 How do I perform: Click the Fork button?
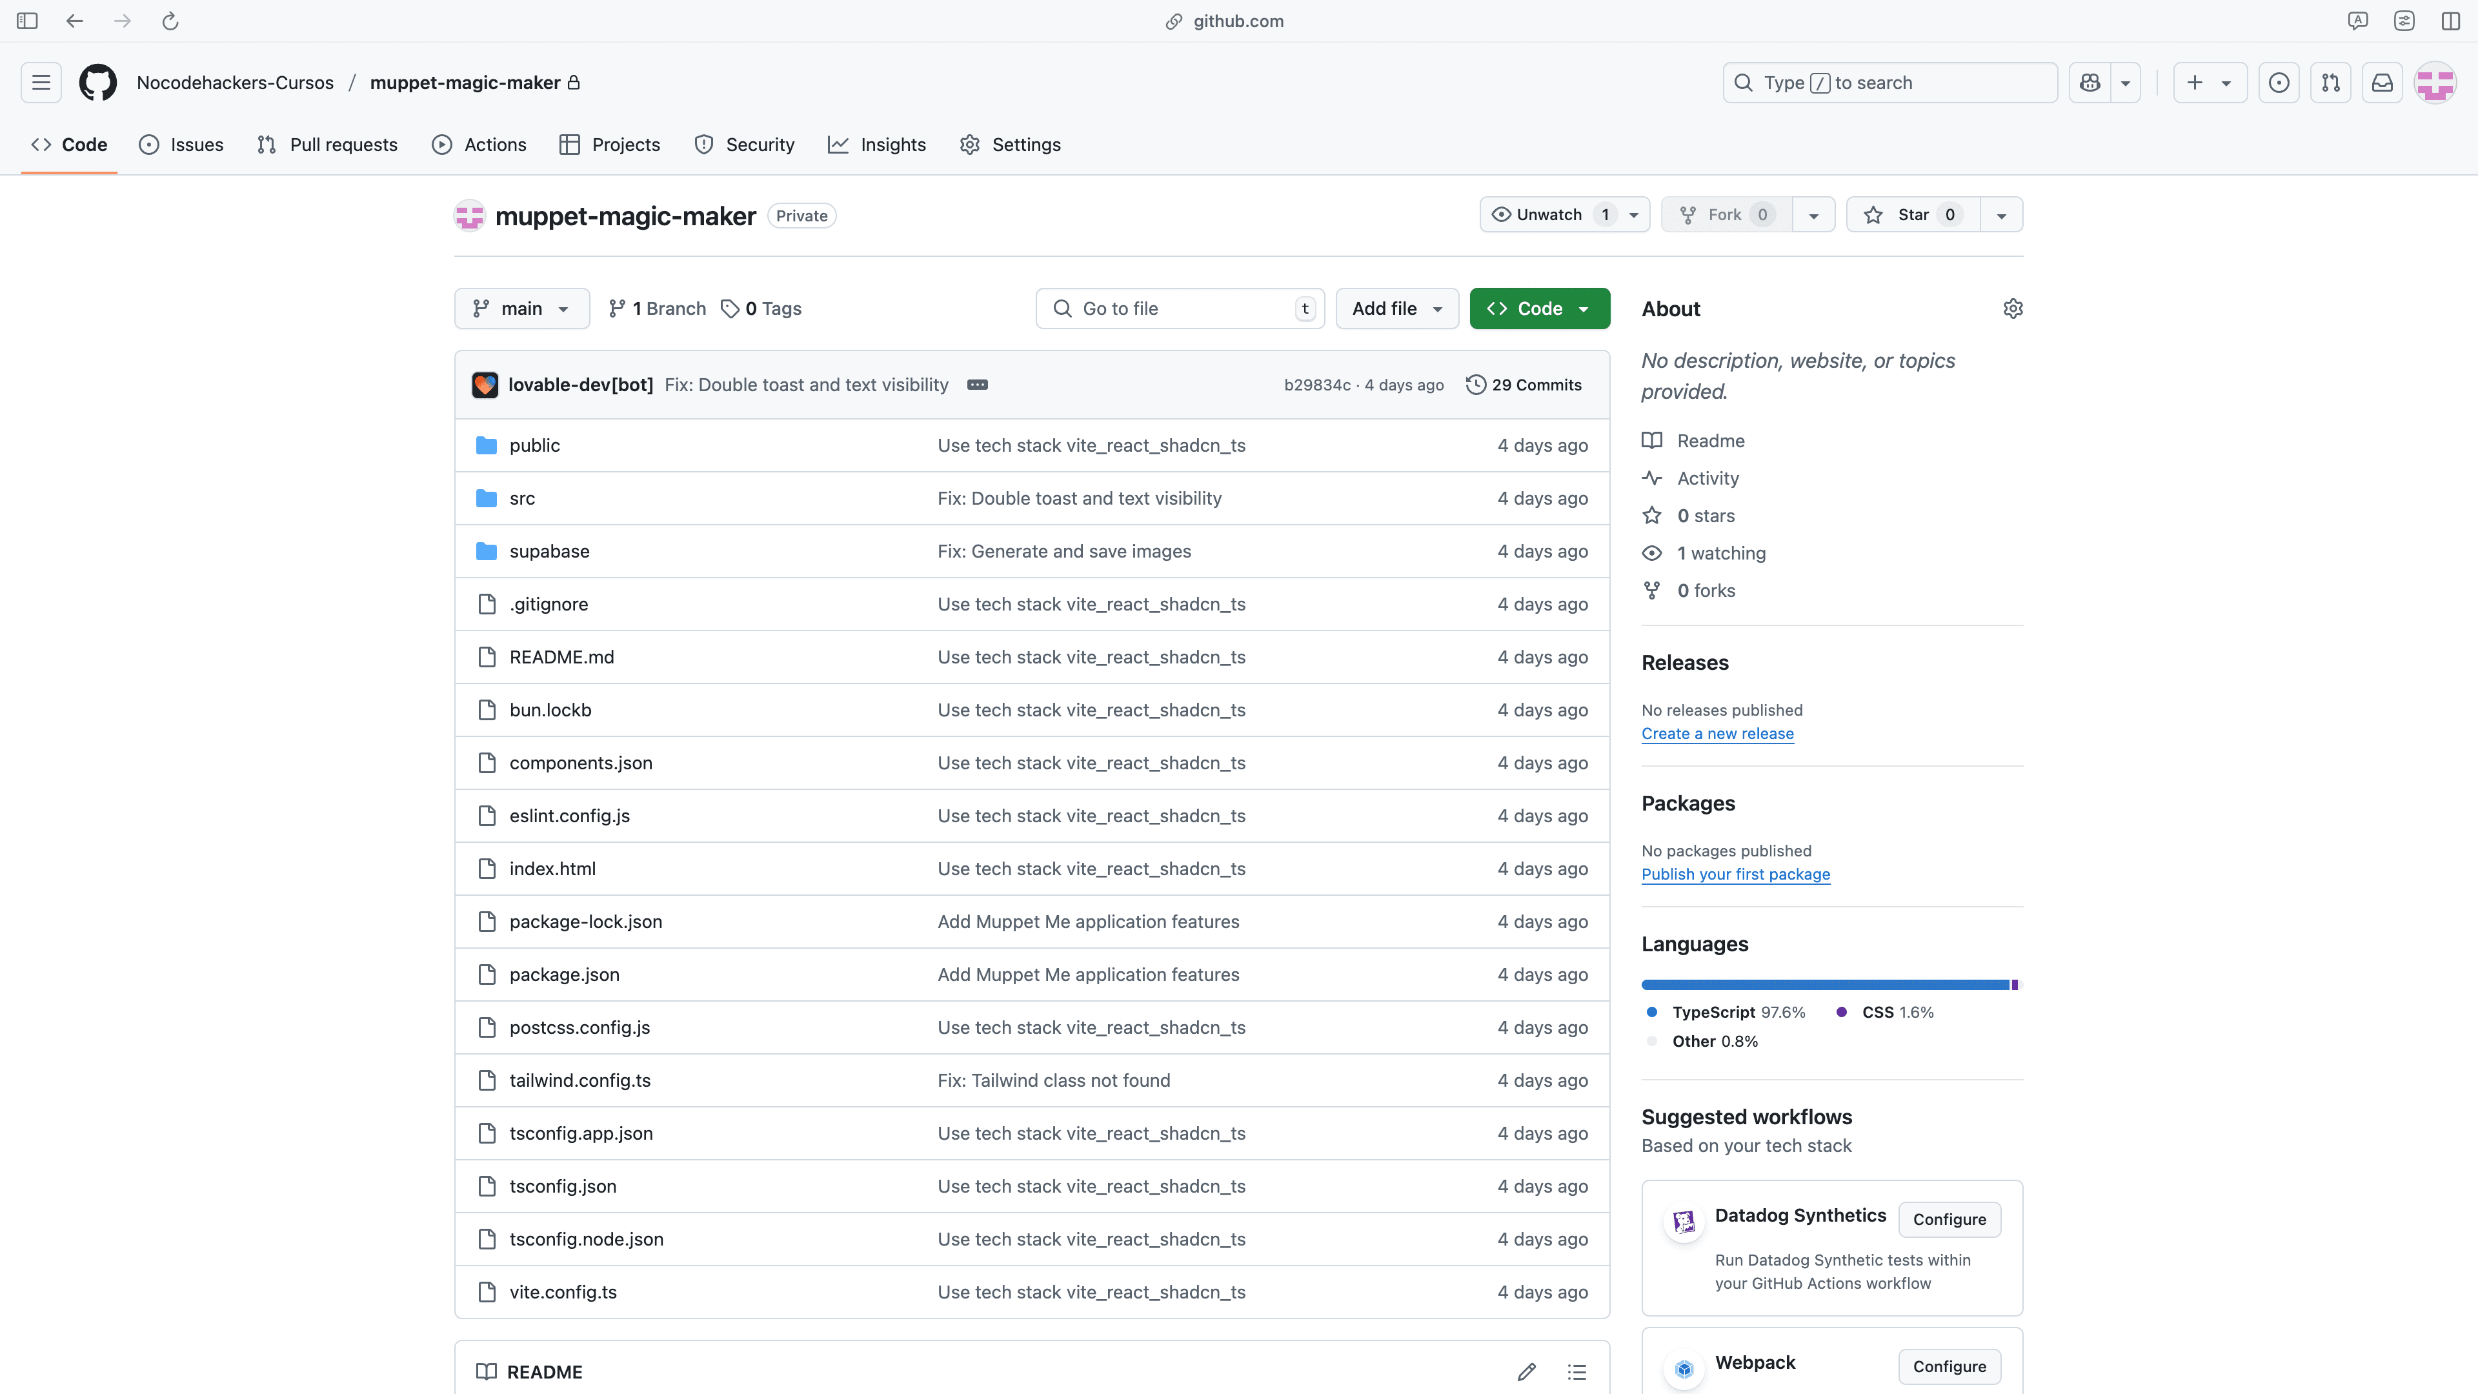click(1727, 214)
